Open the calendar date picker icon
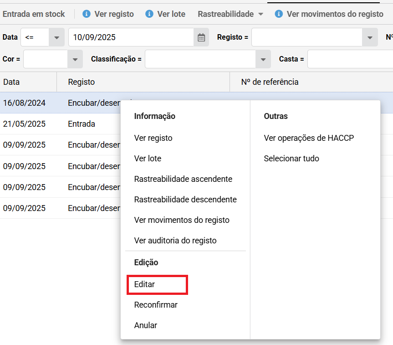 pyautogui.click(x=201, y=37)
